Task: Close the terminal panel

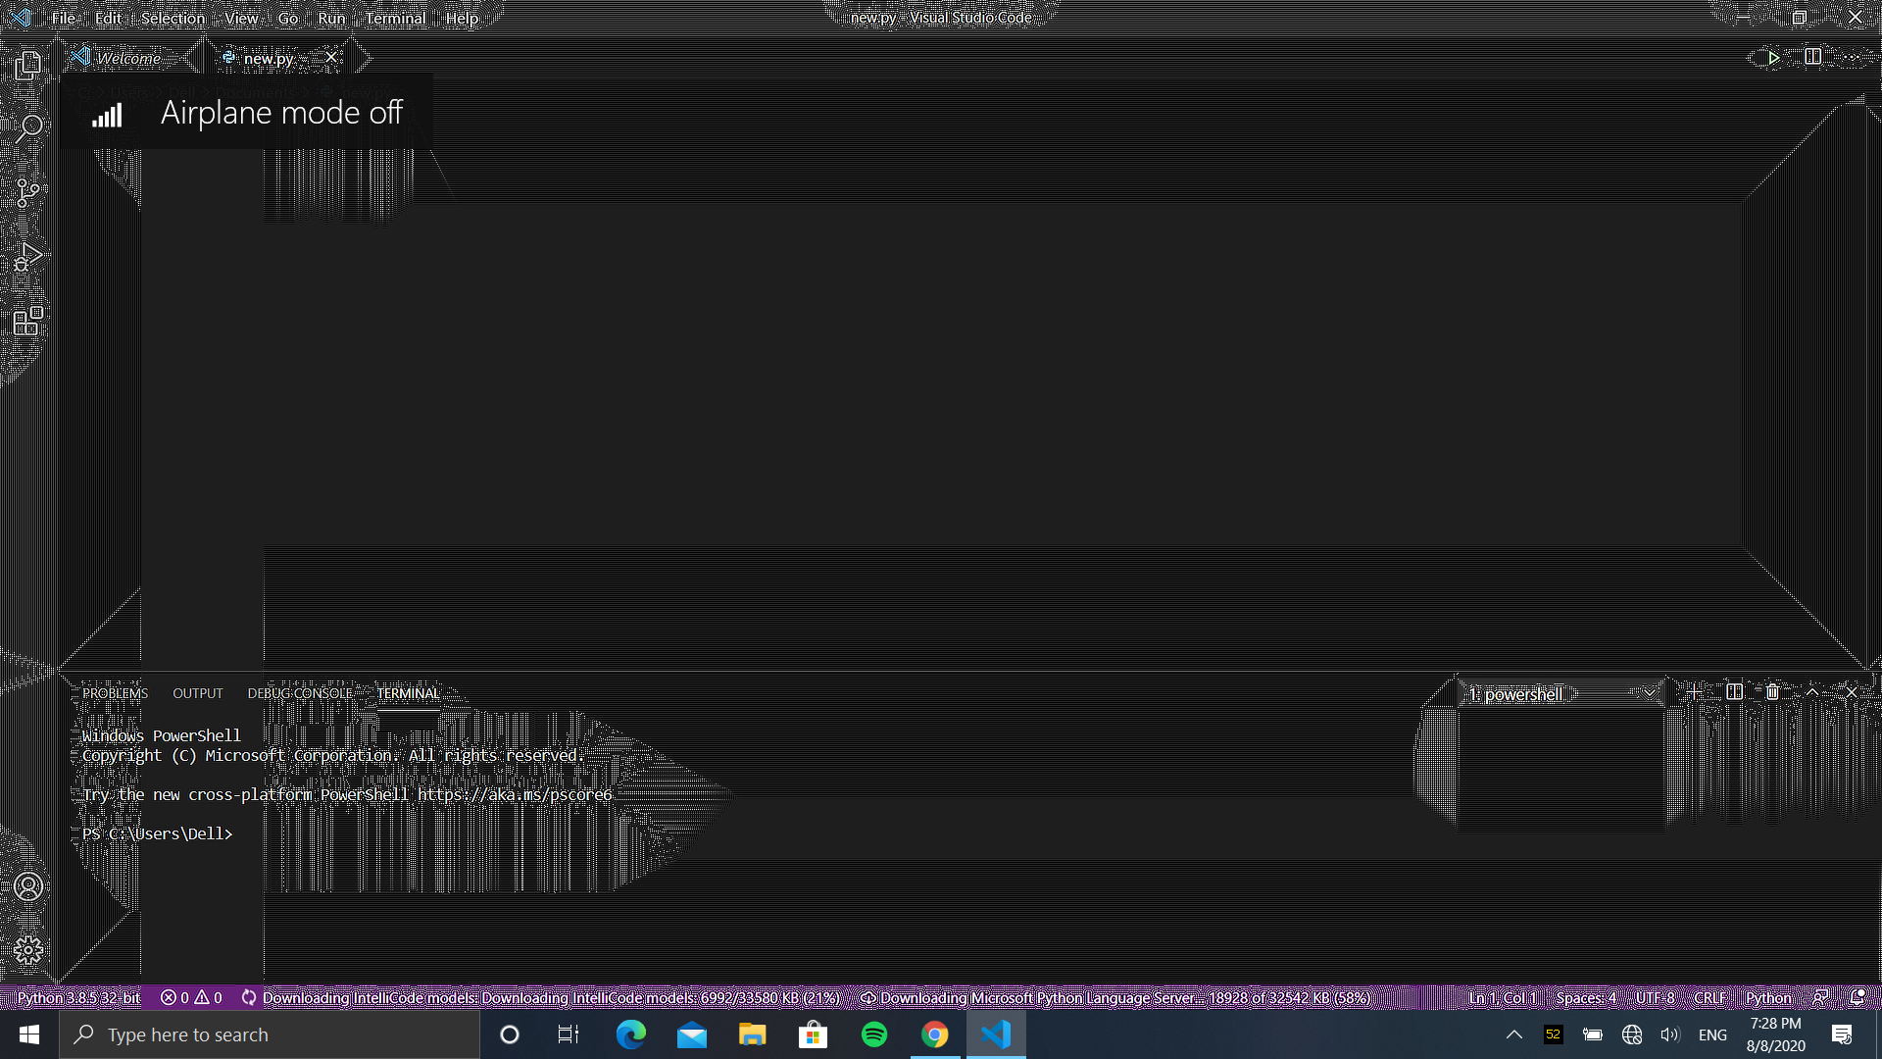Action: pos(1852,692)
